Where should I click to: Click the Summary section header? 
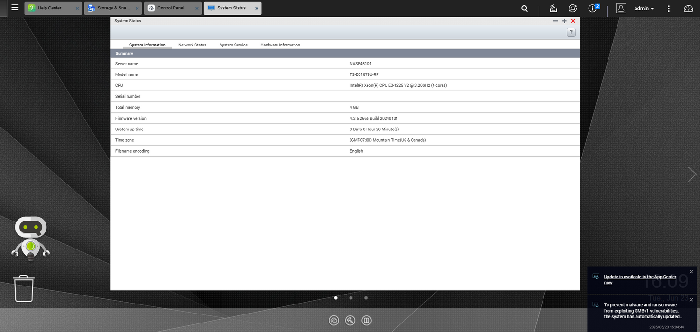click(345, 54)
